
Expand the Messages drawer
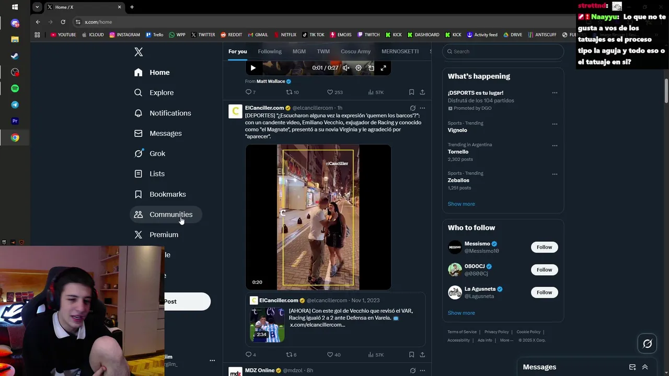tap(645, 367)
